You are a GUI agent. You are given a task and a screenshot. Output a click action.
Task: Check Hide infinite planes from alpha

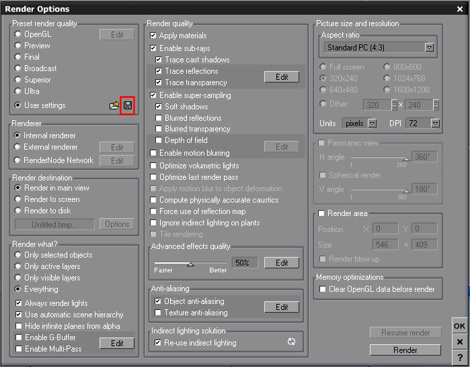(x=19, y=325)
